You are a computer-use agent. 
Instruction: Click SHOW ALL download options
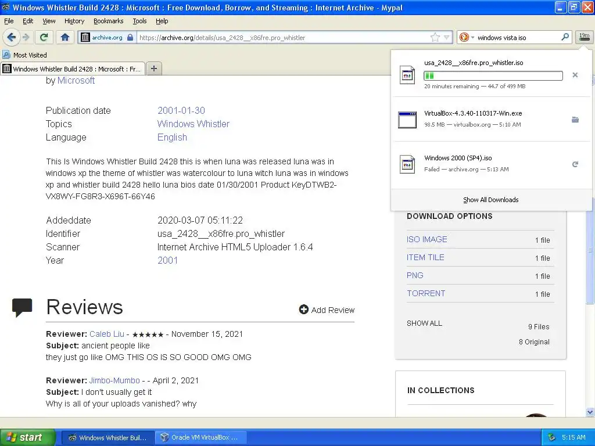(x=424, y=323)
